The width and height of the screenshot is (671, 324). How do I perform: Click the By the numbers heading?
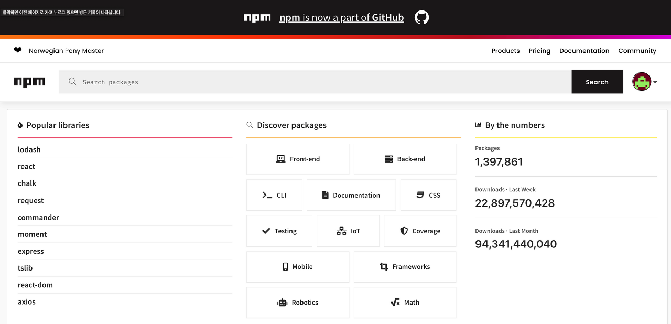pos(515,125)
